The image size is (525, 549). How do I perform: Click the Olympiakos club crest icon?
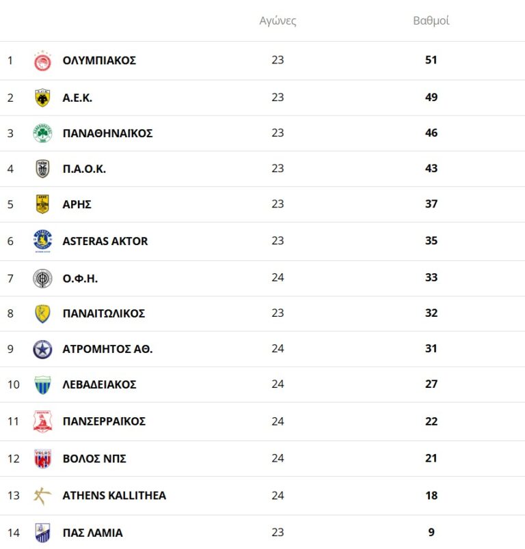pos(42,61)
